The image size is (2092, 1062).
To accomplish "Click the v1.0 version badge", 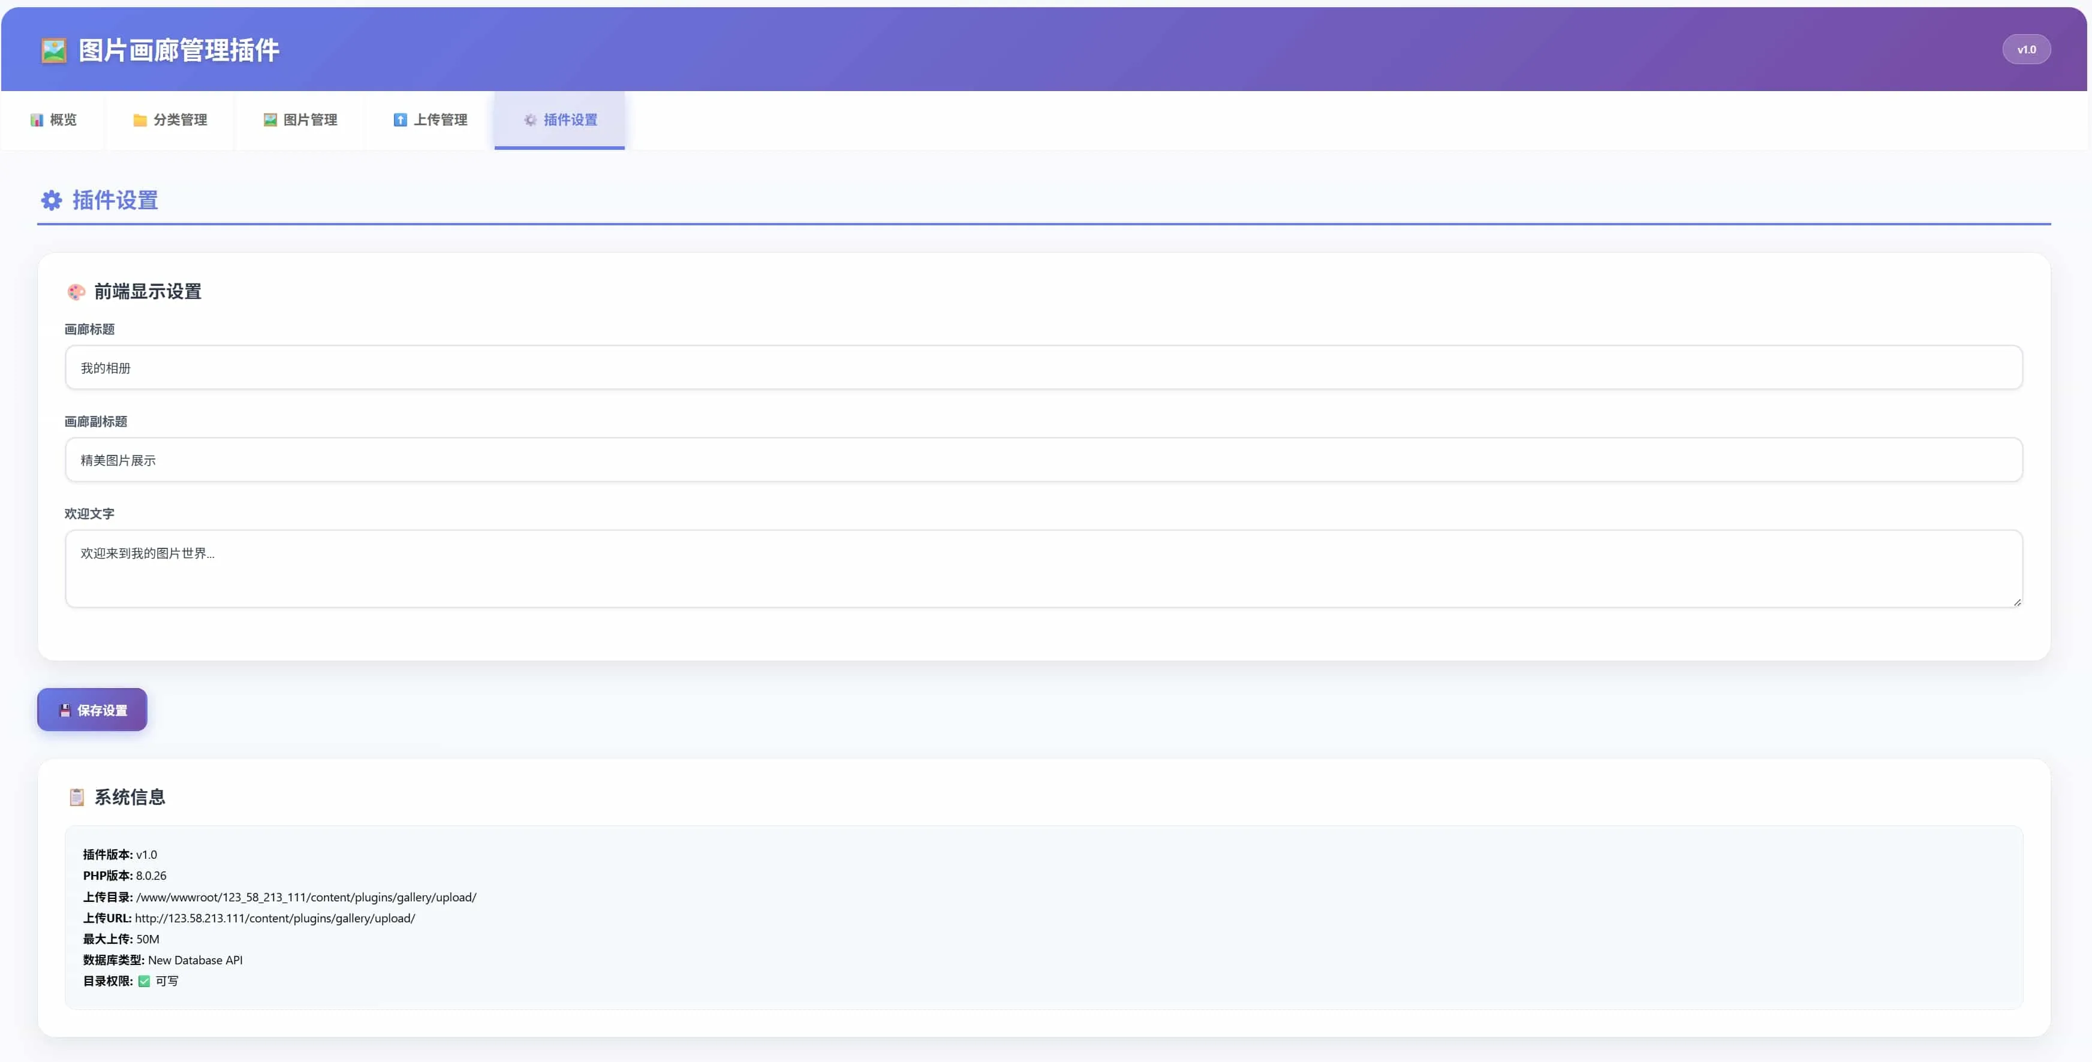I will point(2026,50).
